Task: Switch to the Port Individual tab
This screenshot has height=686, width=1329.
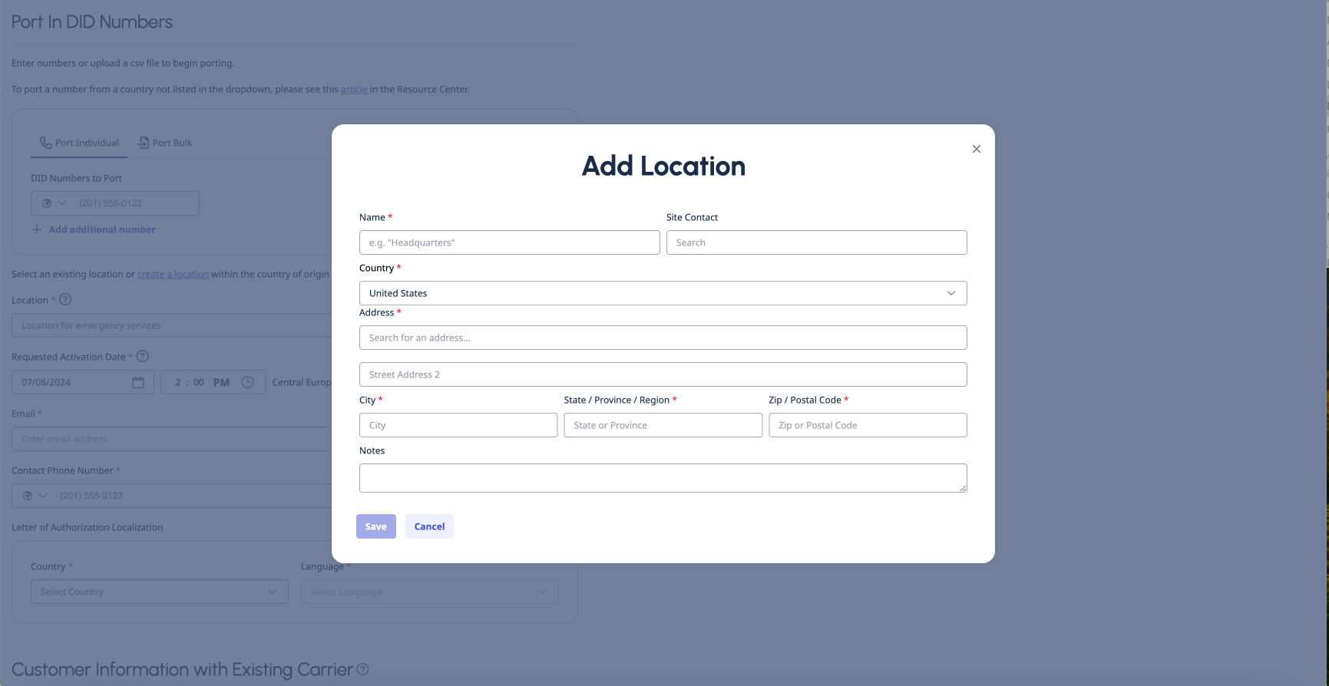Action: coord(80,143)
